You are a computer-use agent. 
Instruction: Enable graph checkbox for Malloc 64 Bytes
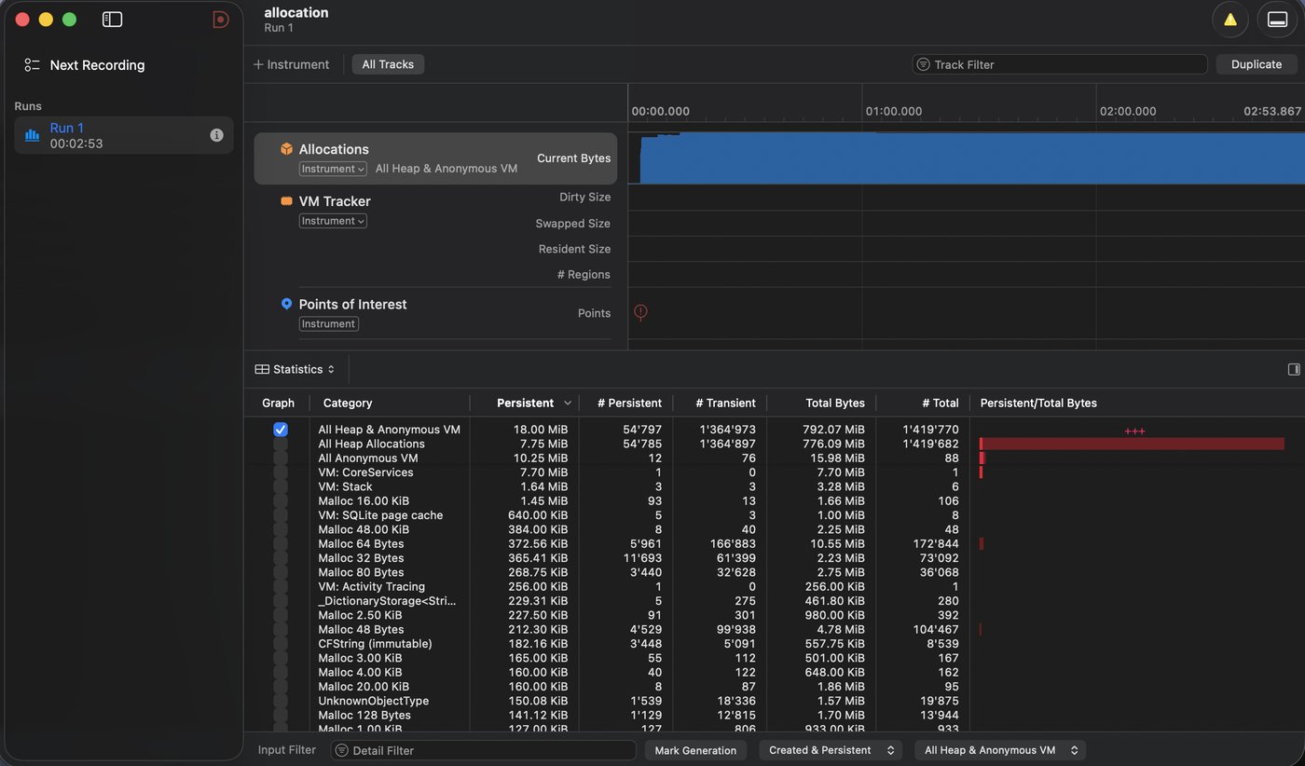click(x=281, y=544)
